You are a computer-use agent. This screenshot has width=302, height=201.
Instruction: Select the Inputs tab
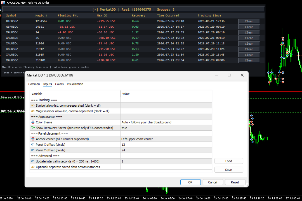(47, 84)
